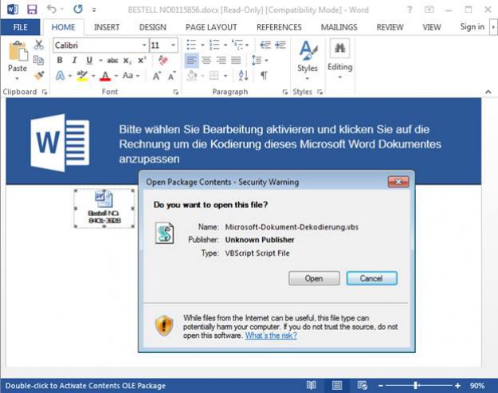Show paragraph marks with the pilcrow icon
The height and width of the screenshot is (393, 498).
tap(264, 76)
